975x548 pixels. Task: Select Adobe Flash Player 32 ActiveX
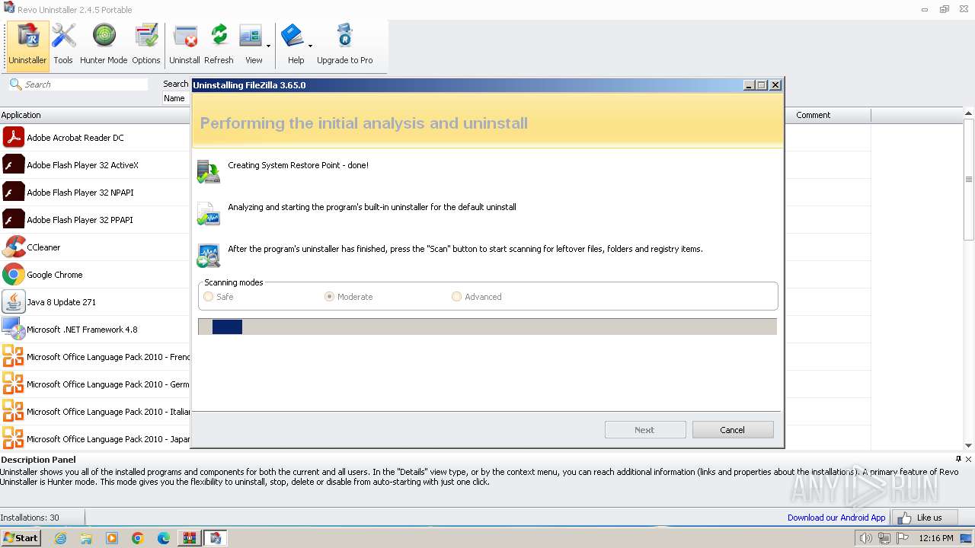[95, 165]
